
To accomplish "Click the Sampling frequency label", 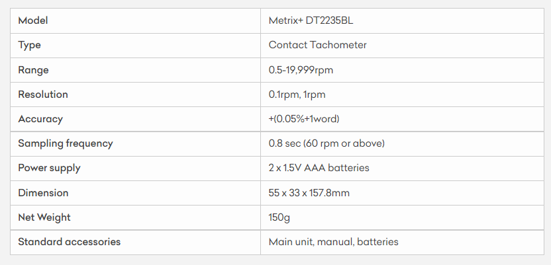I will 66,143.
